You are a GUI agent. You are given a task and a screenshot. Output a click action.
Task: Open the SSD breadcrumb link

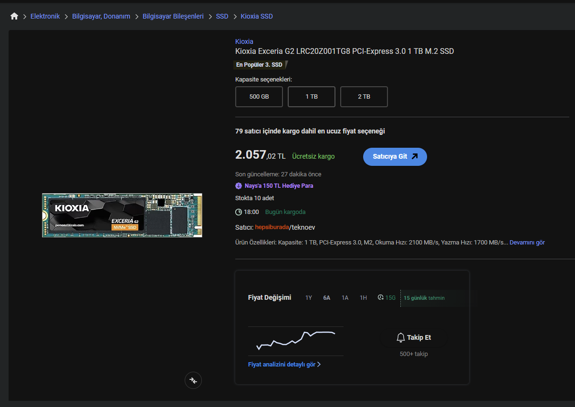point(222,16)
